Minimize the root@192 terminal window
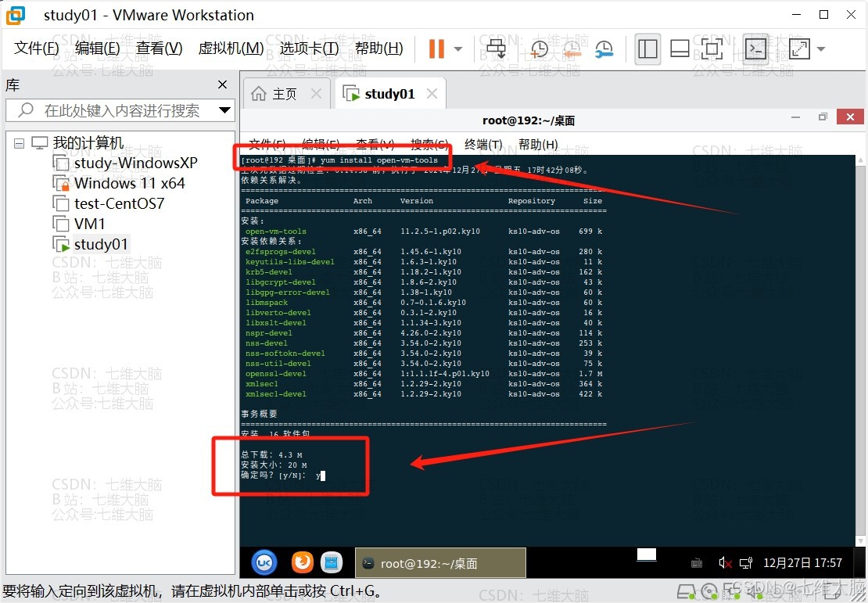868x603 pixels. click(796, 117)
